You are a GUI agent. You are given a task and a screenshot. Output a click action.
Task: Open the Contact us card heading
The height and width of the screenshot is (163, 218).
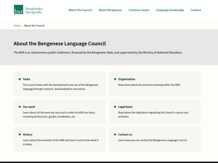point(125,134)
